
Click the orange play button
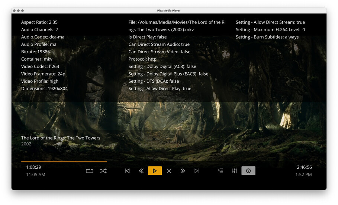coord(155,171)
